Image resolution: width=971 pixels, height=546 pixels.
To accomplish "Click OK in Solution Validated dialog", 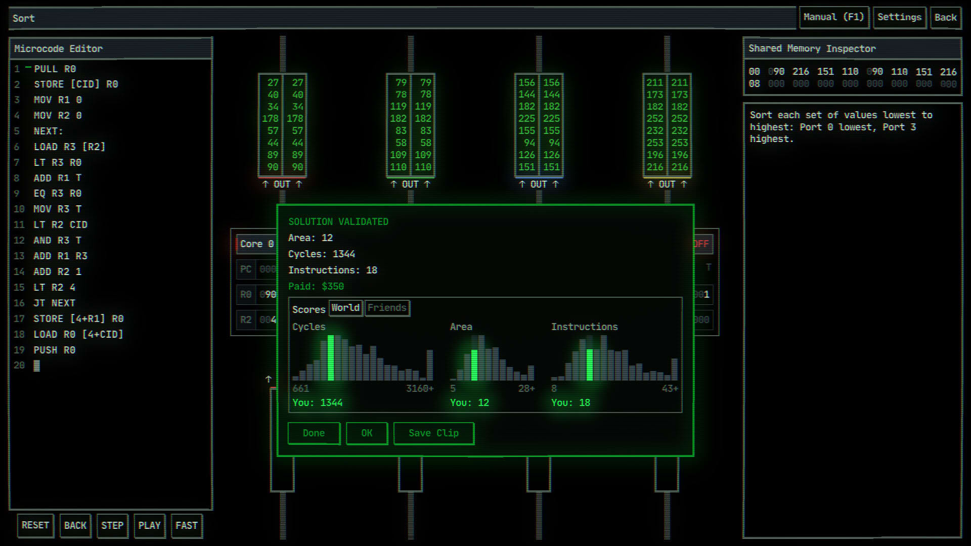I will point(367,433).
